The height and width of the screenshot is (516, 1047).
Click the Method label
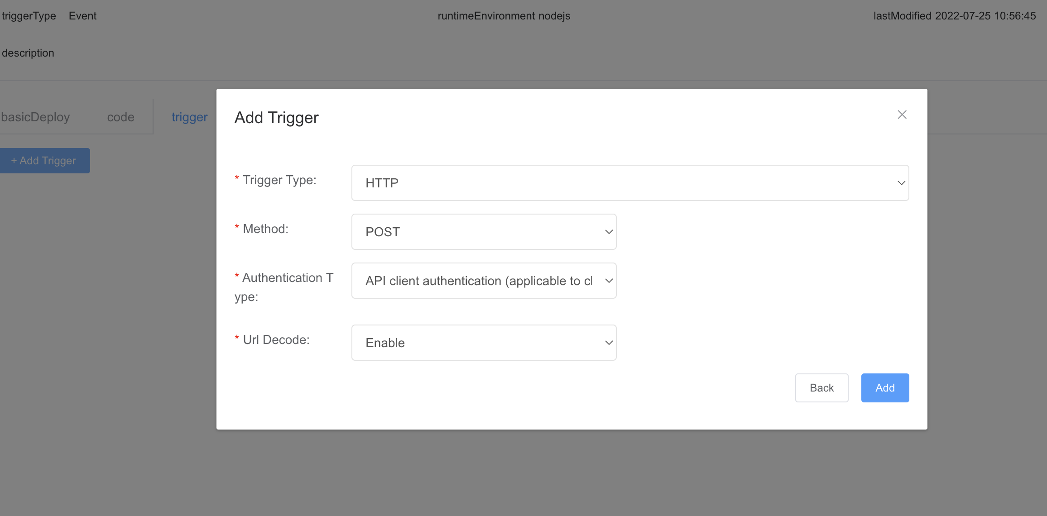coord(265,229)
